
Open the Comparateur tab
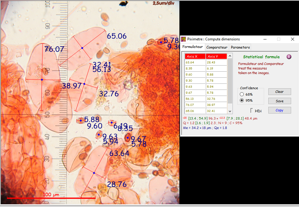(217, 47)
